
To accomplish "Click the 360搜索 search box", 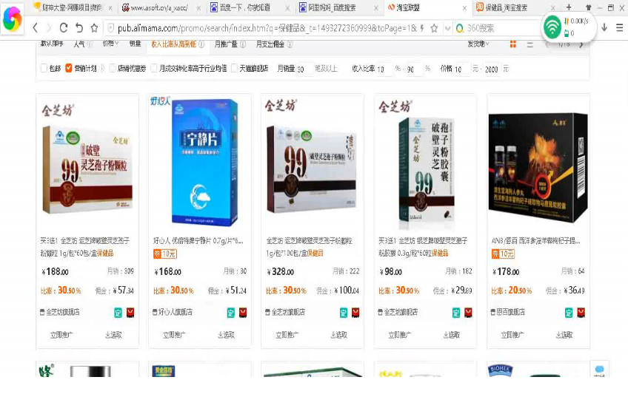I will (497, 28).
